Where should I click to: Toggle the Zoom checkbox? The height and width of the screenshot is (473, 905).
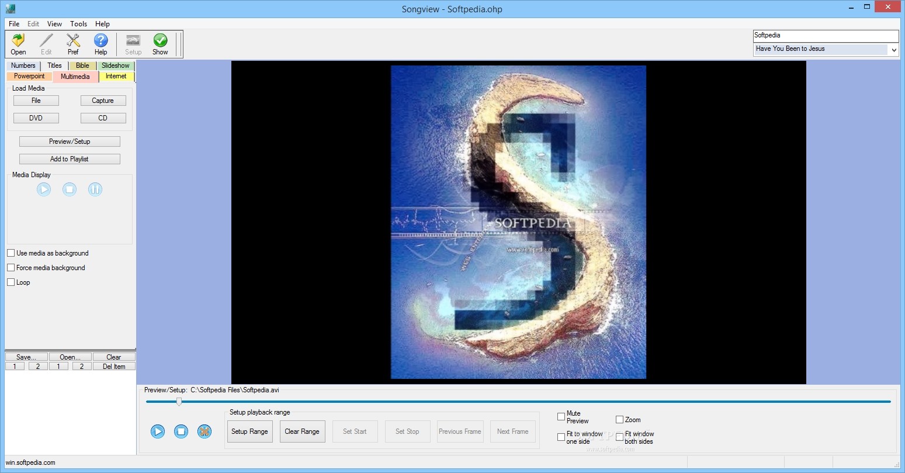619,420
